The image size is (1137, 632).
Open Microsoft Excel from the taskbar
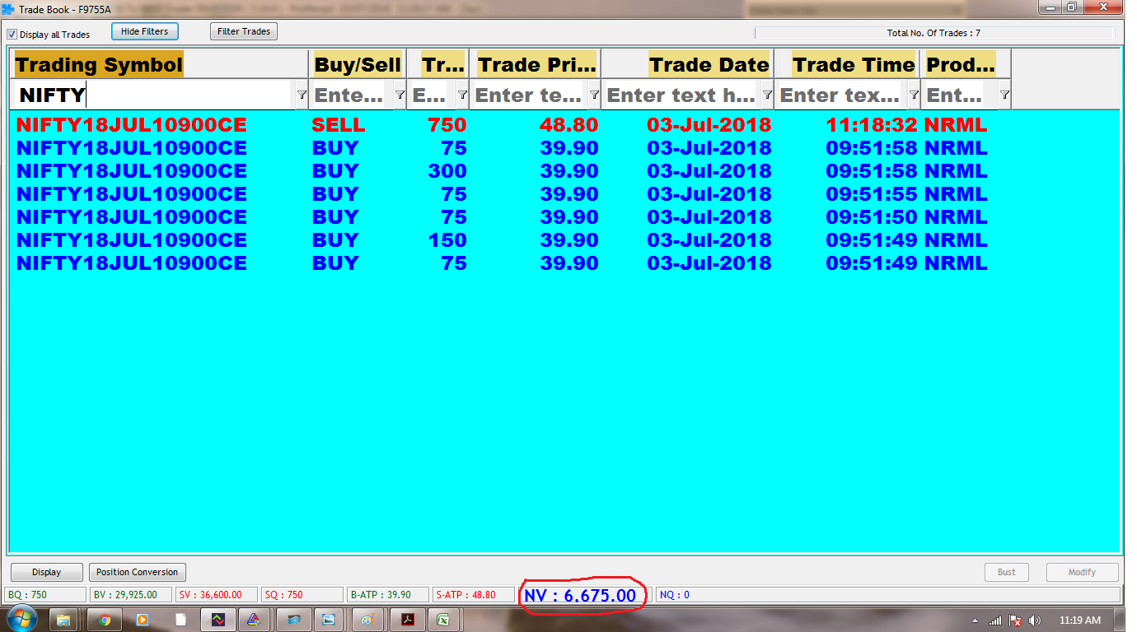[x=442, y=620]
